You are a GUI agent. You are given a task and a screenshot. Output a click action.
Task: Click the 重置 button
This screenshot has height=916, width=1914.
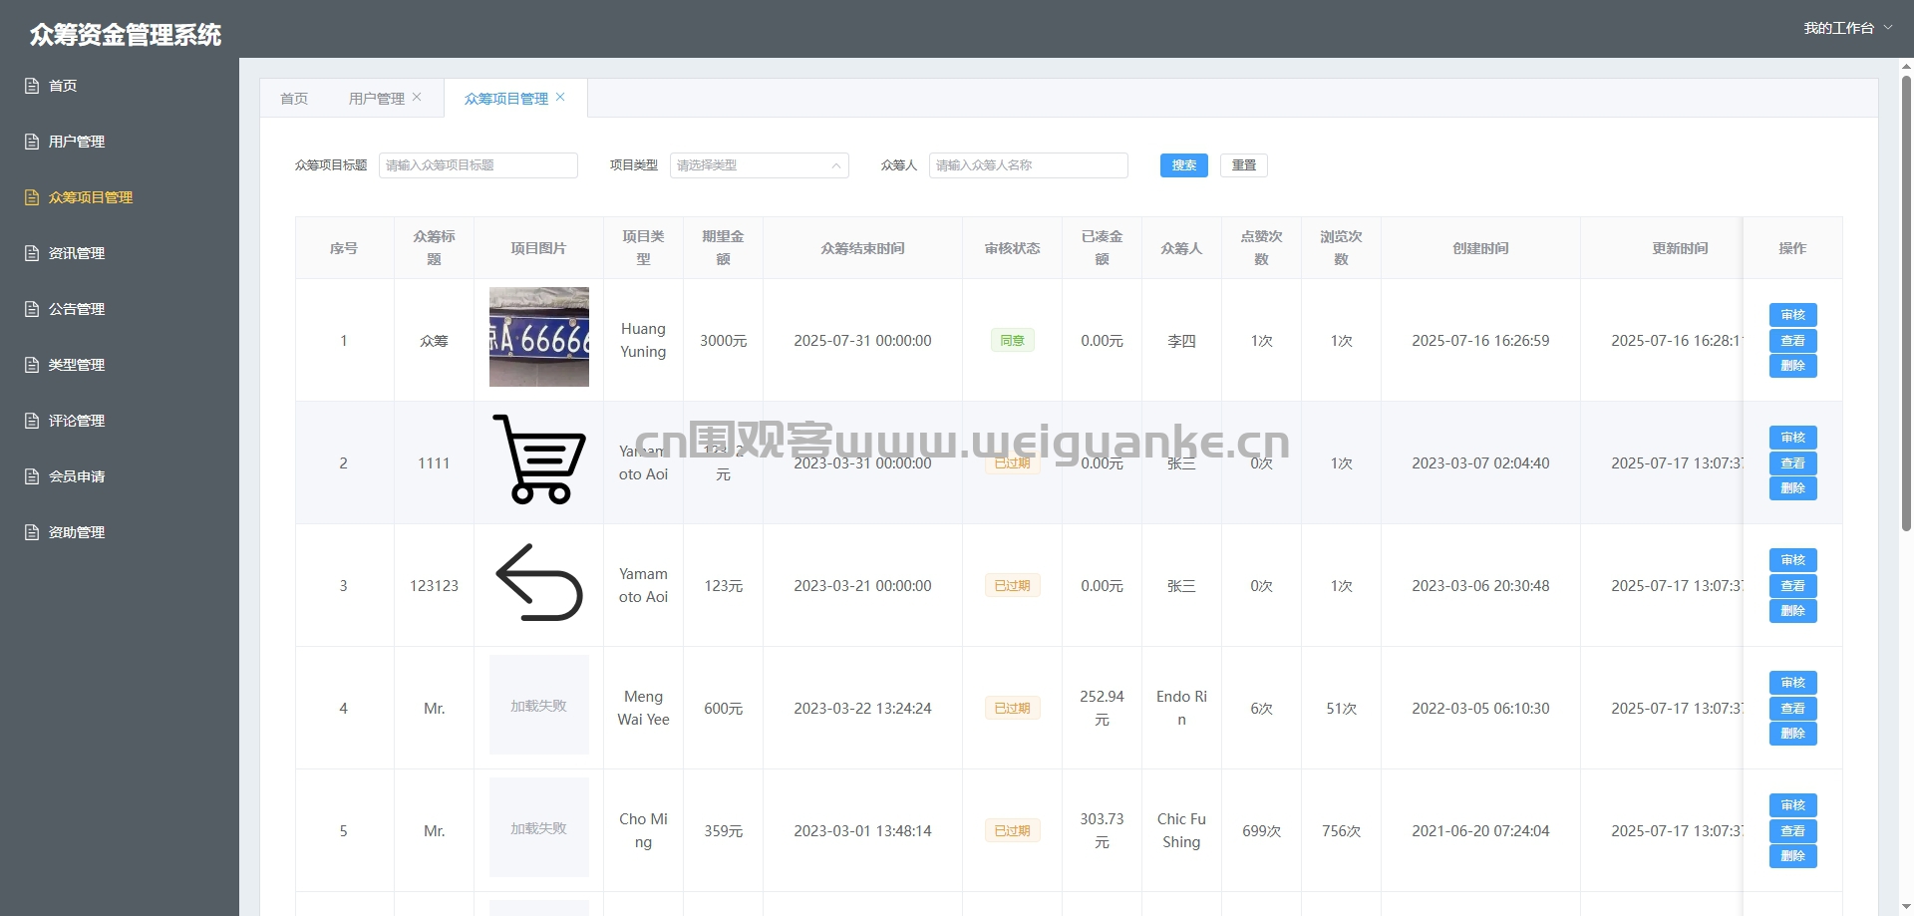pos(1244,165)
